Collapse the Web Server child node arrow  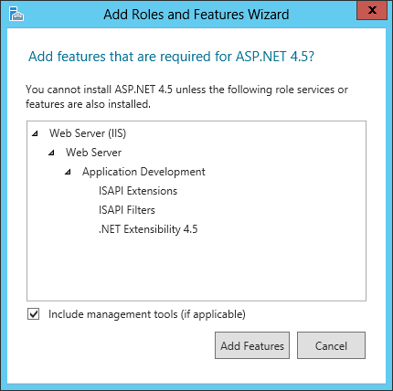pos(52,153)
